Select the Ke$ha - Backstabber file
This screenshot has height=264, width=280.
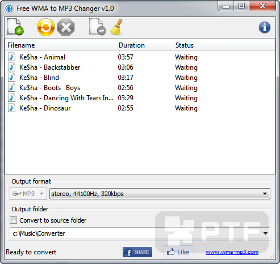(x=50, y=67)
